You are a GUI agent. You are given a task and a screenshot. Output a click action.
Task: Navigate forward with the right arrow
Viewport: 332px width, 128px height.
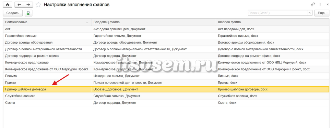point(28,5)
